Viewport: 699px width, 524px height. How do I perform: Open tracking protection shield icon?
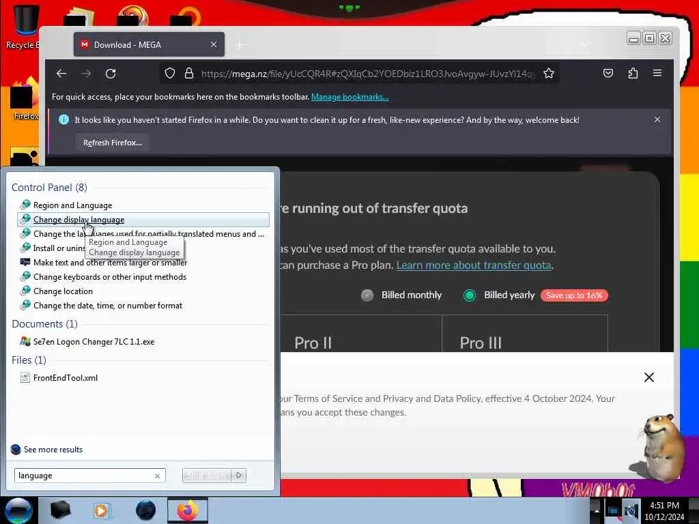click(170, 74)
